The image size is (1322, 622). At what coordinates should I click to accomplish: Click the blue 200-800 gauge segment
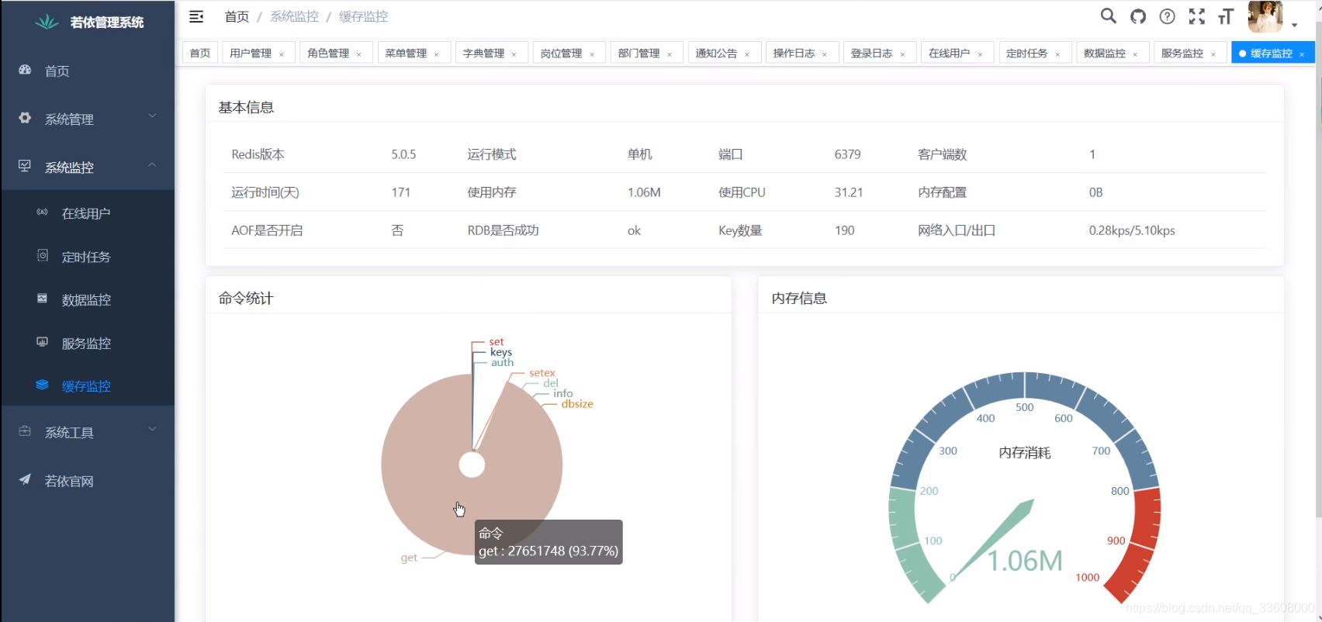click(1025, 385)
